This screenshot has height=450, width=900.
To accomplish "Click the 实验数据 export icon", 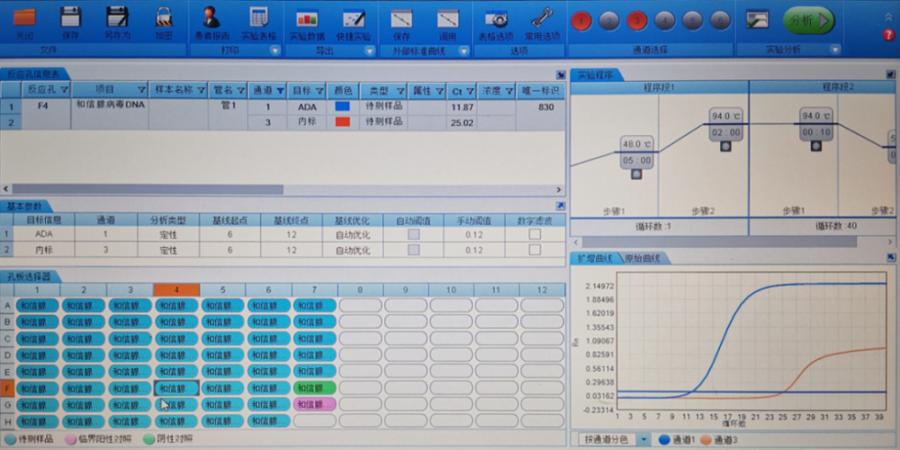I will (307, 18).
